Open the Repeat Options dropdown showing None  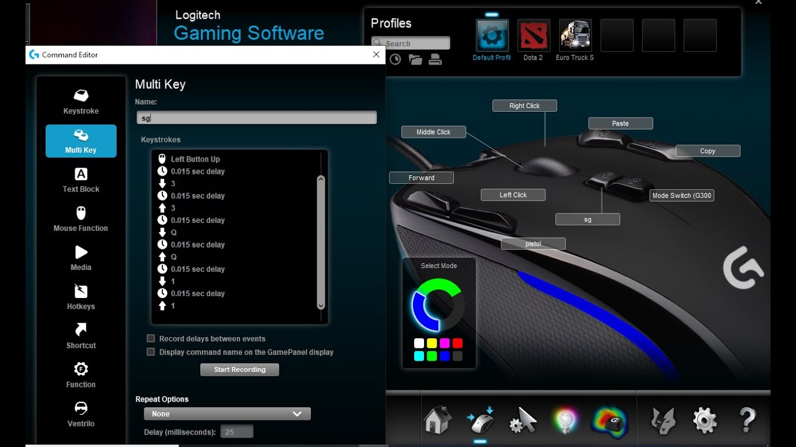coord(227,414)
